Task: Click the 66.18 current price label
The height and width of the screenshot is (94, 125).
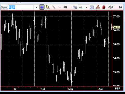Action: (116, 27)
